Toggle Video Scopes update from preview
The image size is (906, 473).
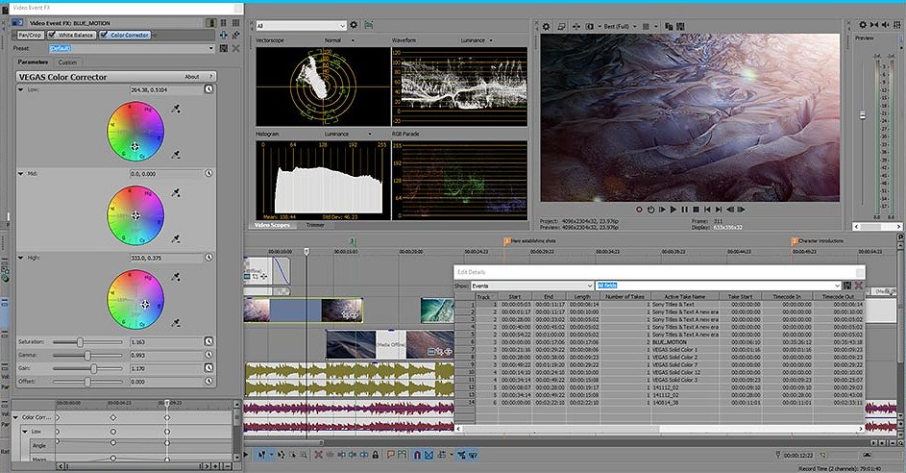(369, 25)
